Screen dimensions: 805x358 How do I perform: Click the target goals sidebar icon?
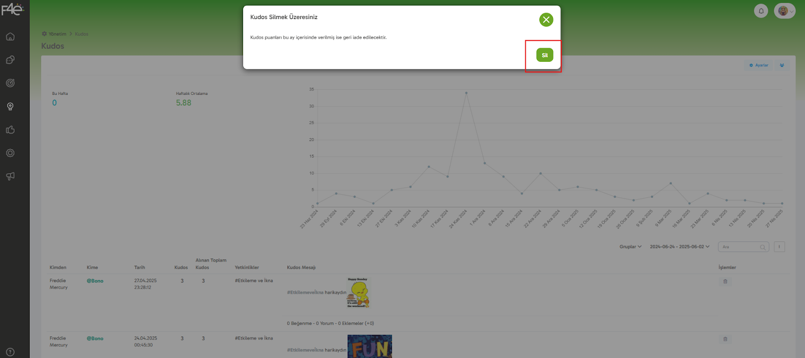10,83
